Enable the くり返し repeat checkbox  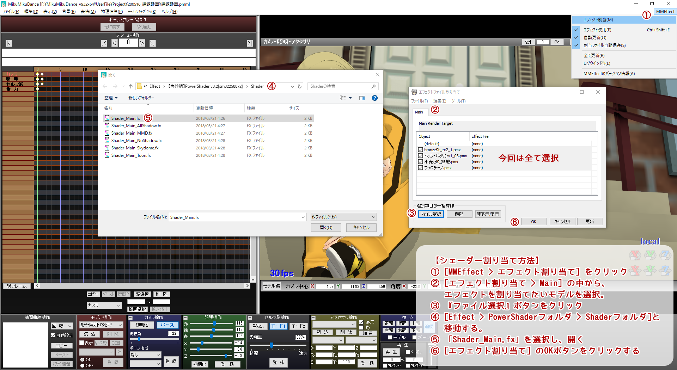(x=408, y=352)
